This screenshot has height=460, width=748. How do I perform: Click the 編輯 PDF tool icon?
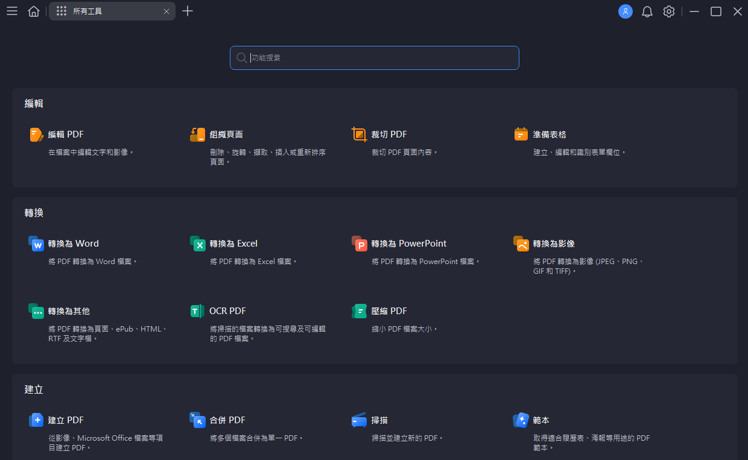pyautogui.click(x=36, y=134)
